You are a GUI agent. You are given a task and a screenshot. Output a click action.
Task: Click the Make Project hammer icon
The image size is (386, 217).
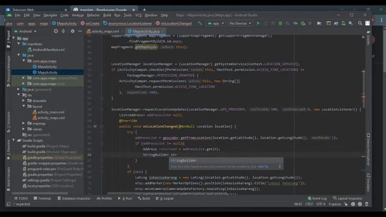(200, 24)
